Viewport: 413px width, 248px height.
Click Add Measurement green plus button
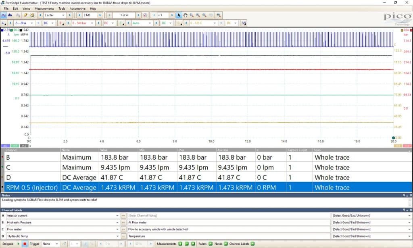point(180,244)
